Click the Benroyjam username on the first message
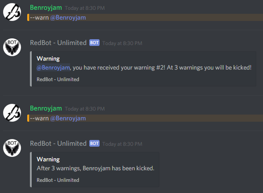This screenshot has height=193, width=263. click(x=46, y=8)
